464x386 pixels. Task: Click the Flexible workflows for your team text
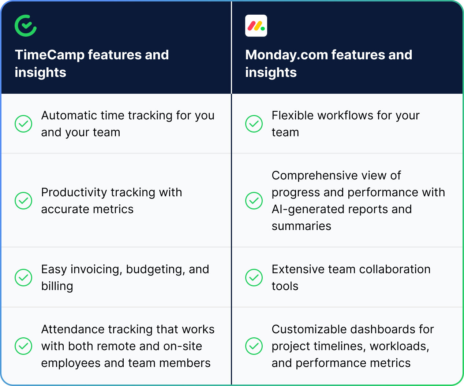pos(345,124)
